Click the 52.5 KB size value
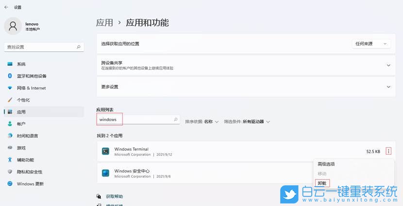 (373, 152)
